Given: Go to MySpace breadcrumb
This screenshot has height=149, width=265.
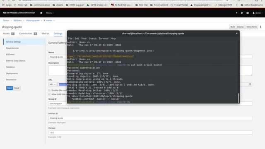Looking at the screenshot, I should point(17,20).
